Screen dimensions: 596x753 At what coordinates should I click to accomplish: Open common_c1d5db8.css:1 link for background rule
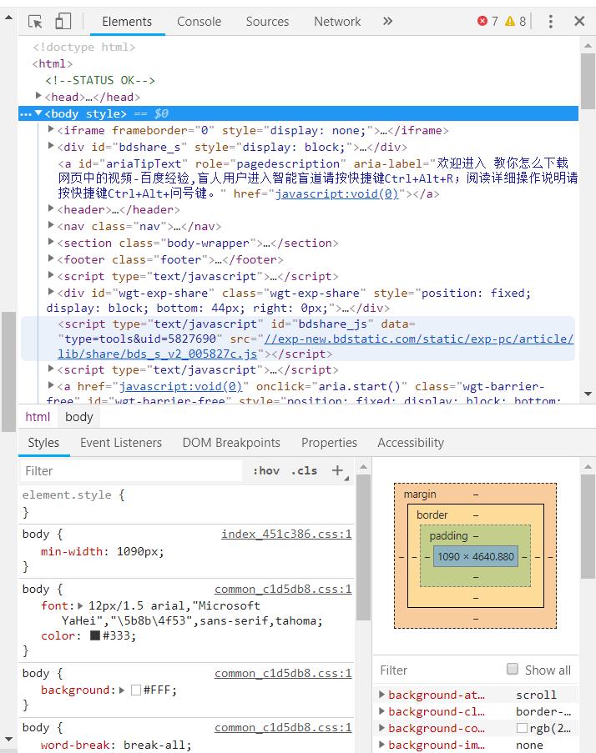[x=283, y=673]
